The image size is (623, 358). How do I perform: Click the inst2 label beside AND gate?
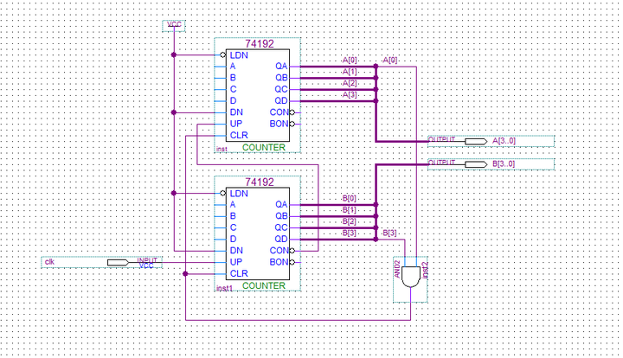(425, 270)
